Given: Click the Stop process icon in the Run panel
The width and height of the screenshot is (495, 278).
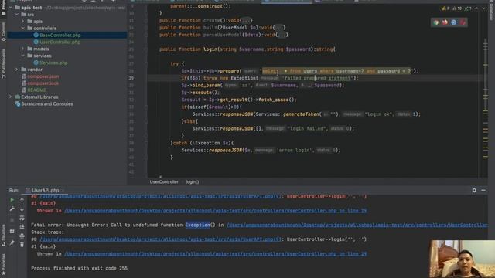Looking at the screenshot, I should pyautogui.click(x=12, y=219).
